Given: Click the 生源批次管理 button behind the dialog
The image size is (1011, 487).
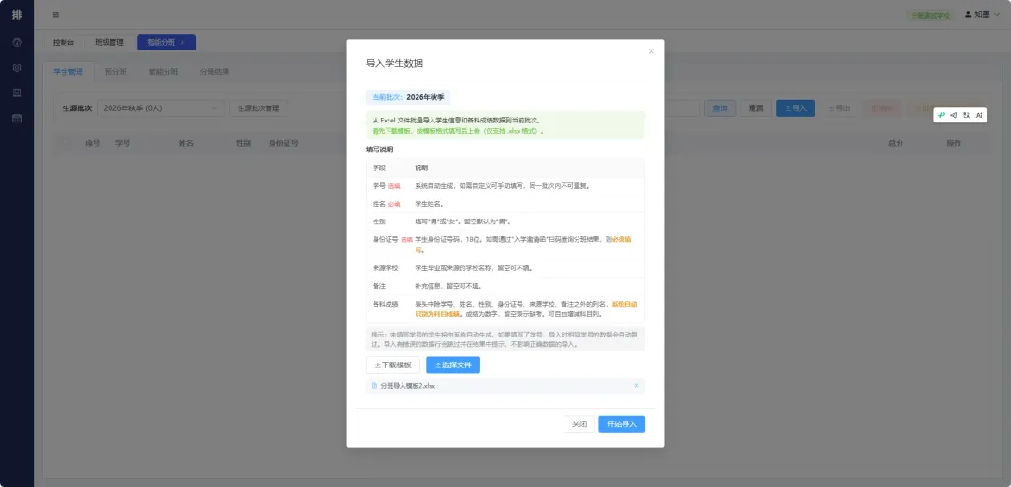Looking at the screenshot, I should pos(258,108).
